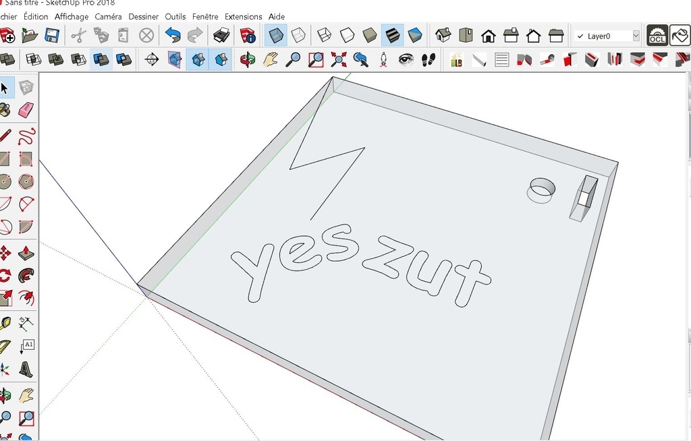Select the Freehand drawing tool
The width and height of the screenshot is (691, 441).
(26, 136)
